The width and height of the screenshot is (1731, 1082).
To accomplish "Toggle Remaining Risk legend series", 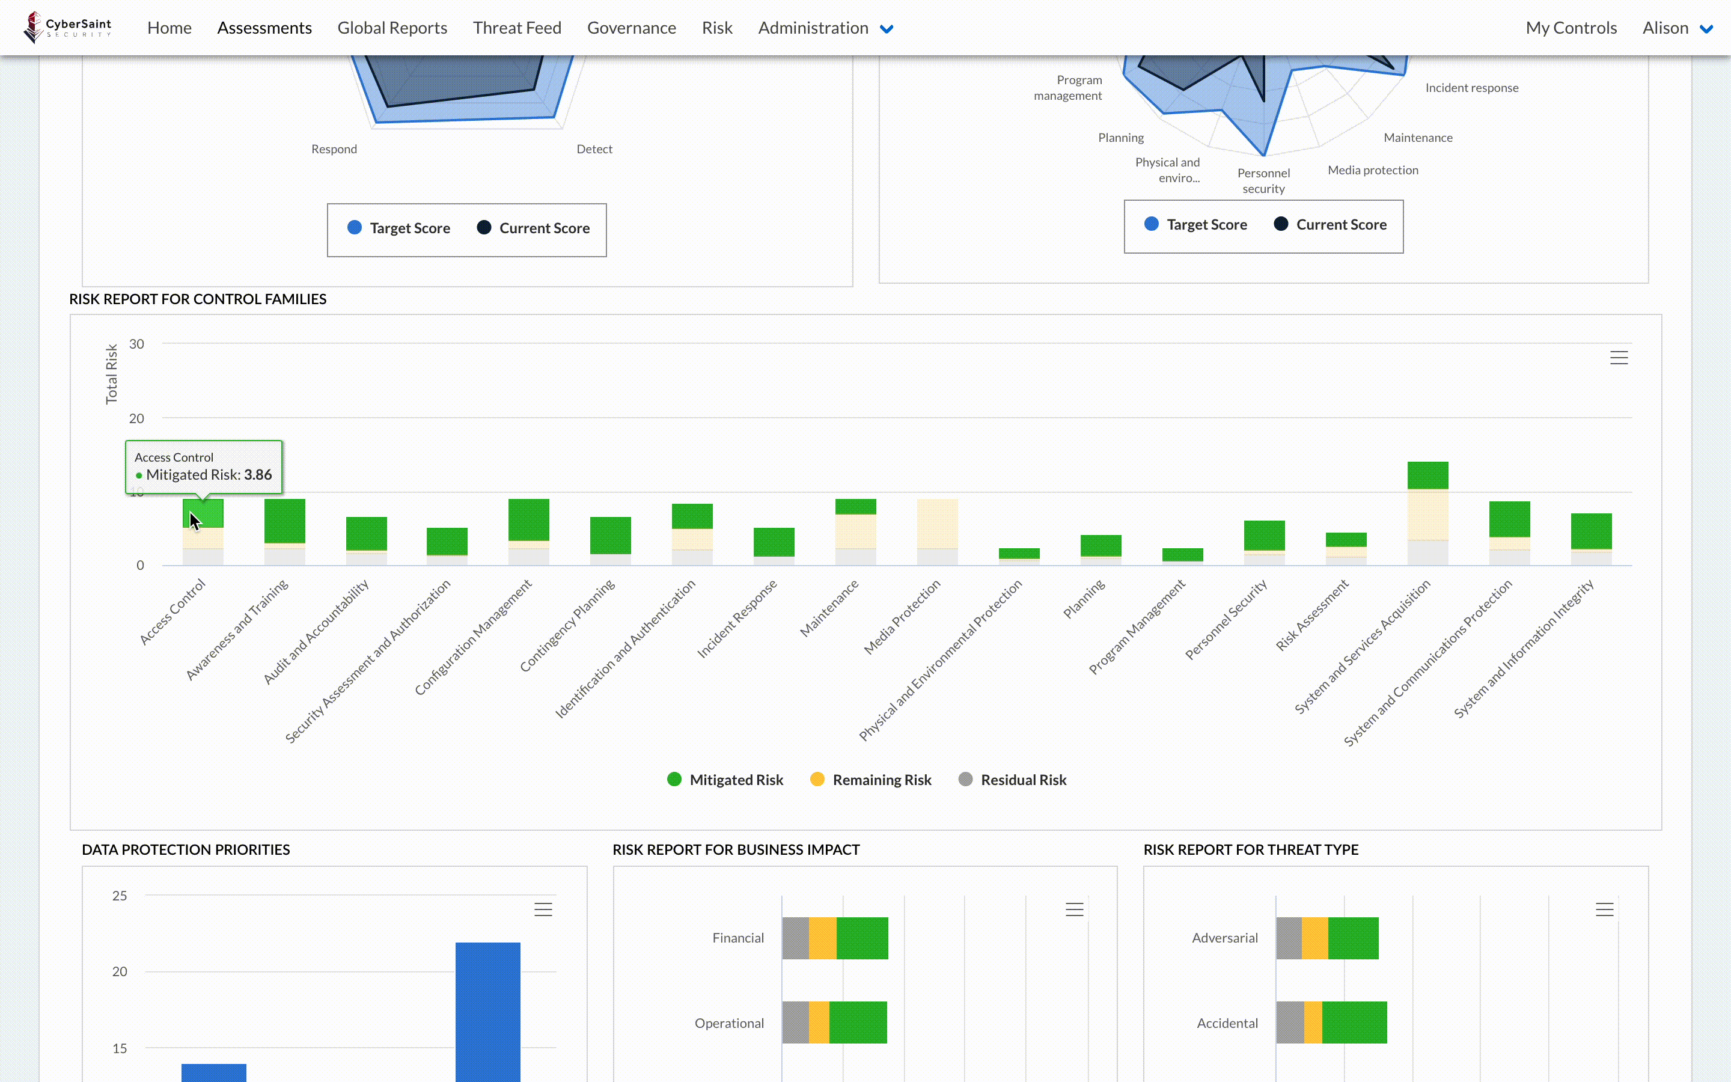I will tap(870, 779).
